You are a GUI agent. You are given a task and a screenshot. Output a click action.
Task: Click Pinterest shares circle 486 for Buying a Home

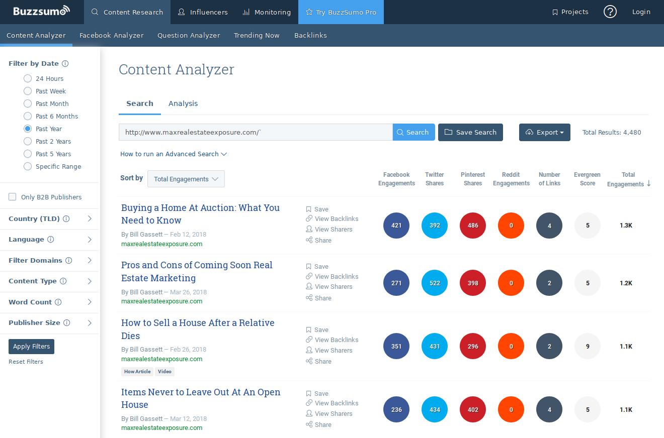point(473,226)
